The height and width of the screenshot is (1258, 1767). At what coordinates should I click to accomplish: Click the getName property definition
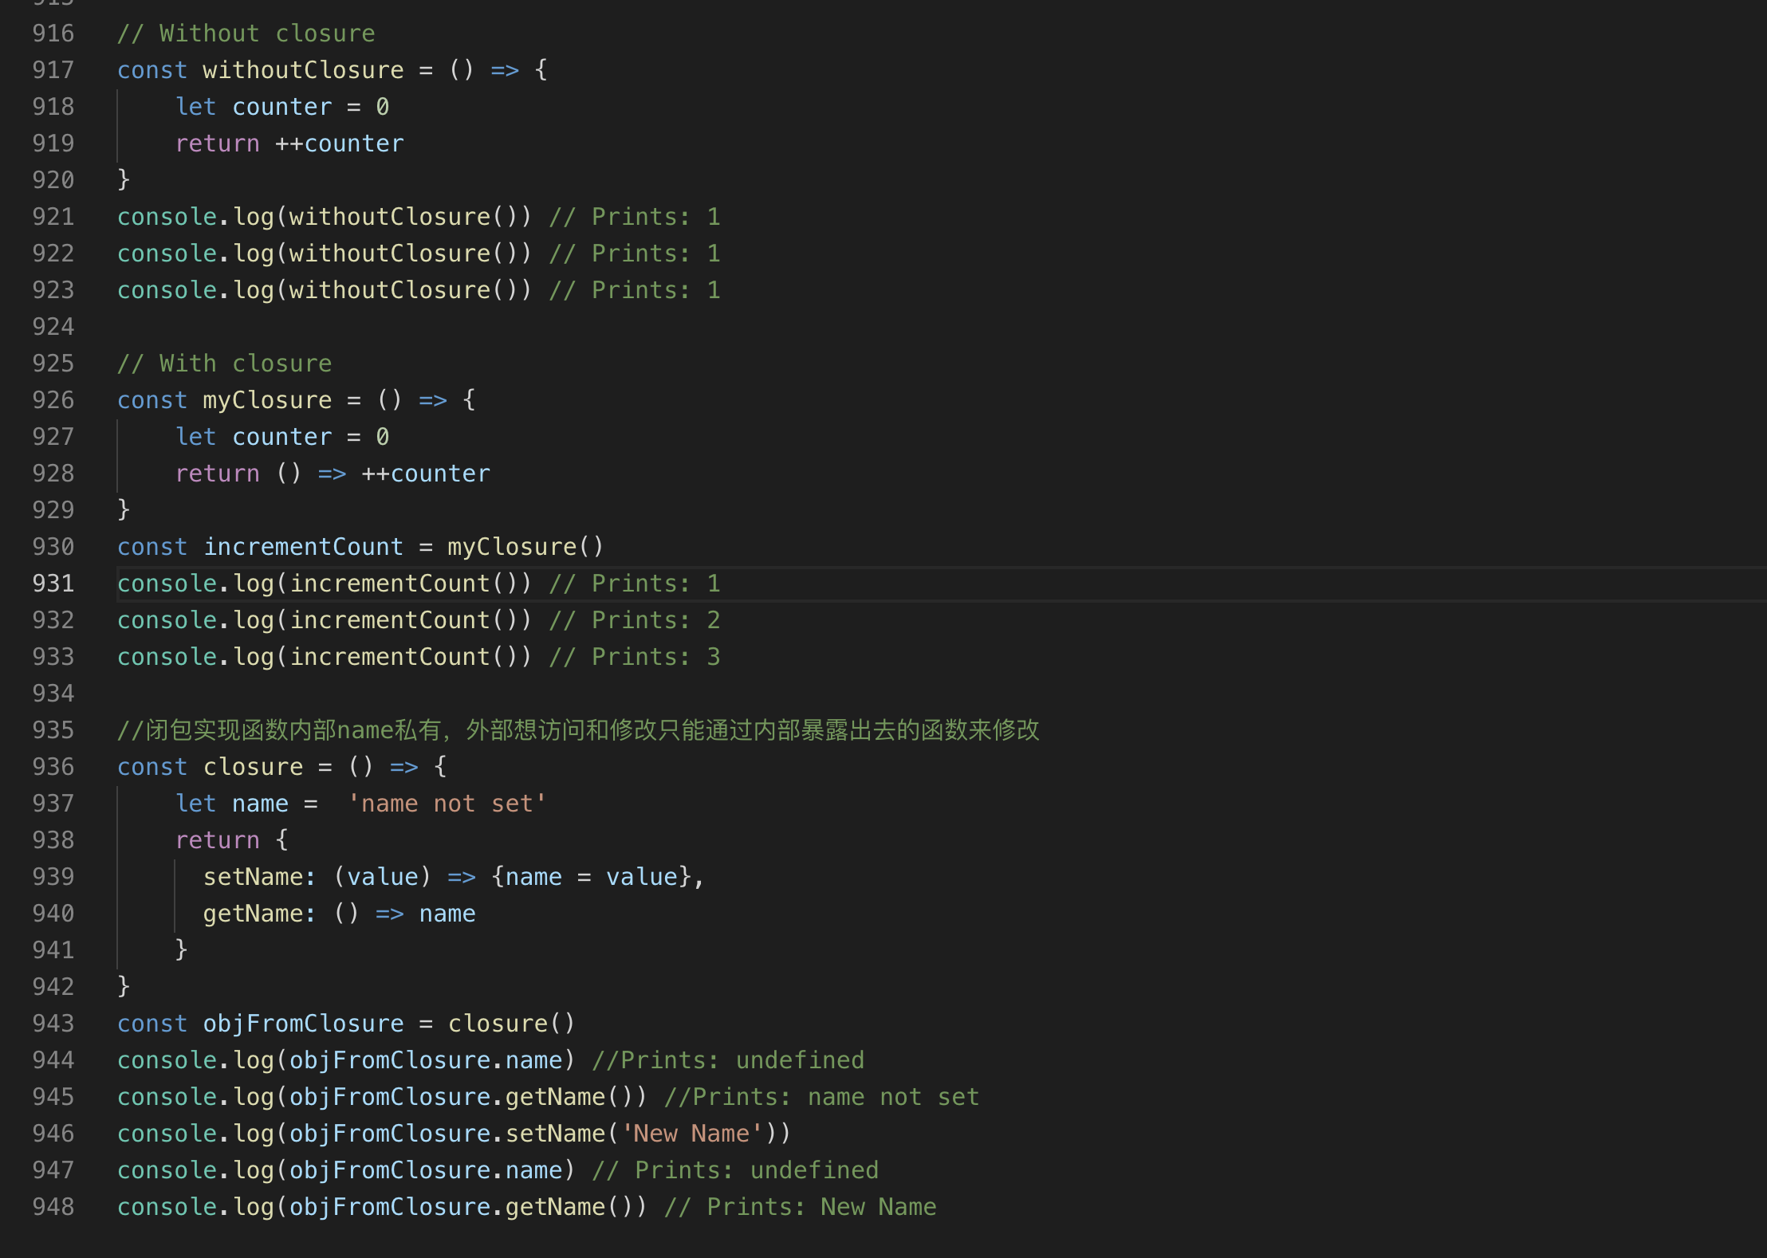[x=253, y=914]
